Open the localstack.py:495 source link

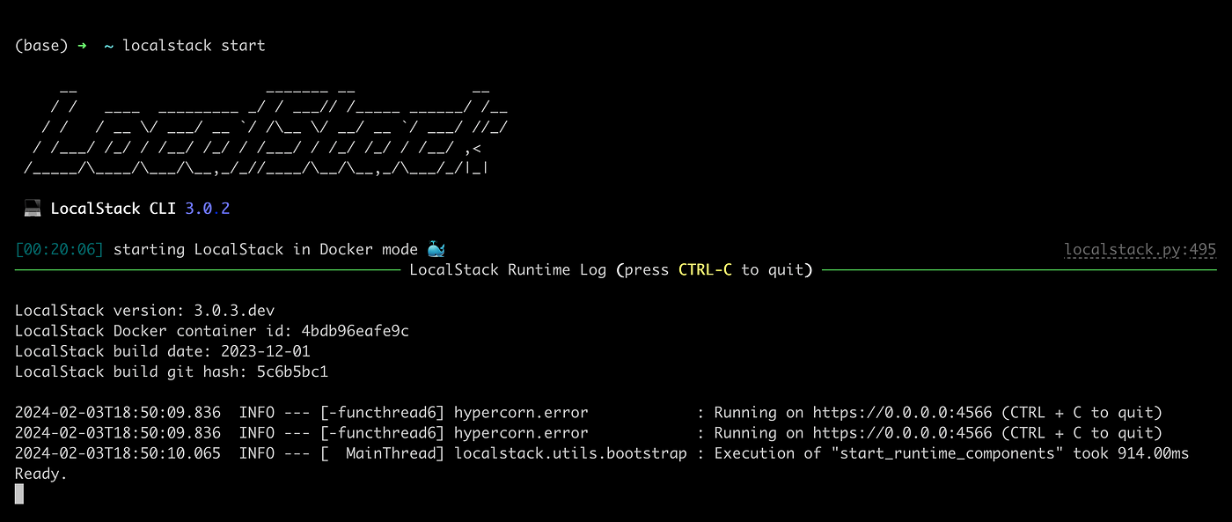coord(1140,250)
